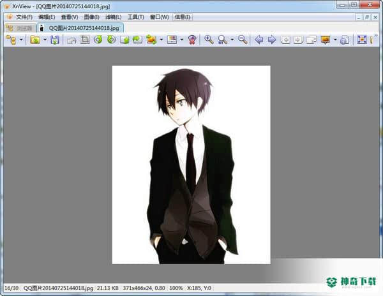Click the 16/30 counter in status bar

coord(11,288)
